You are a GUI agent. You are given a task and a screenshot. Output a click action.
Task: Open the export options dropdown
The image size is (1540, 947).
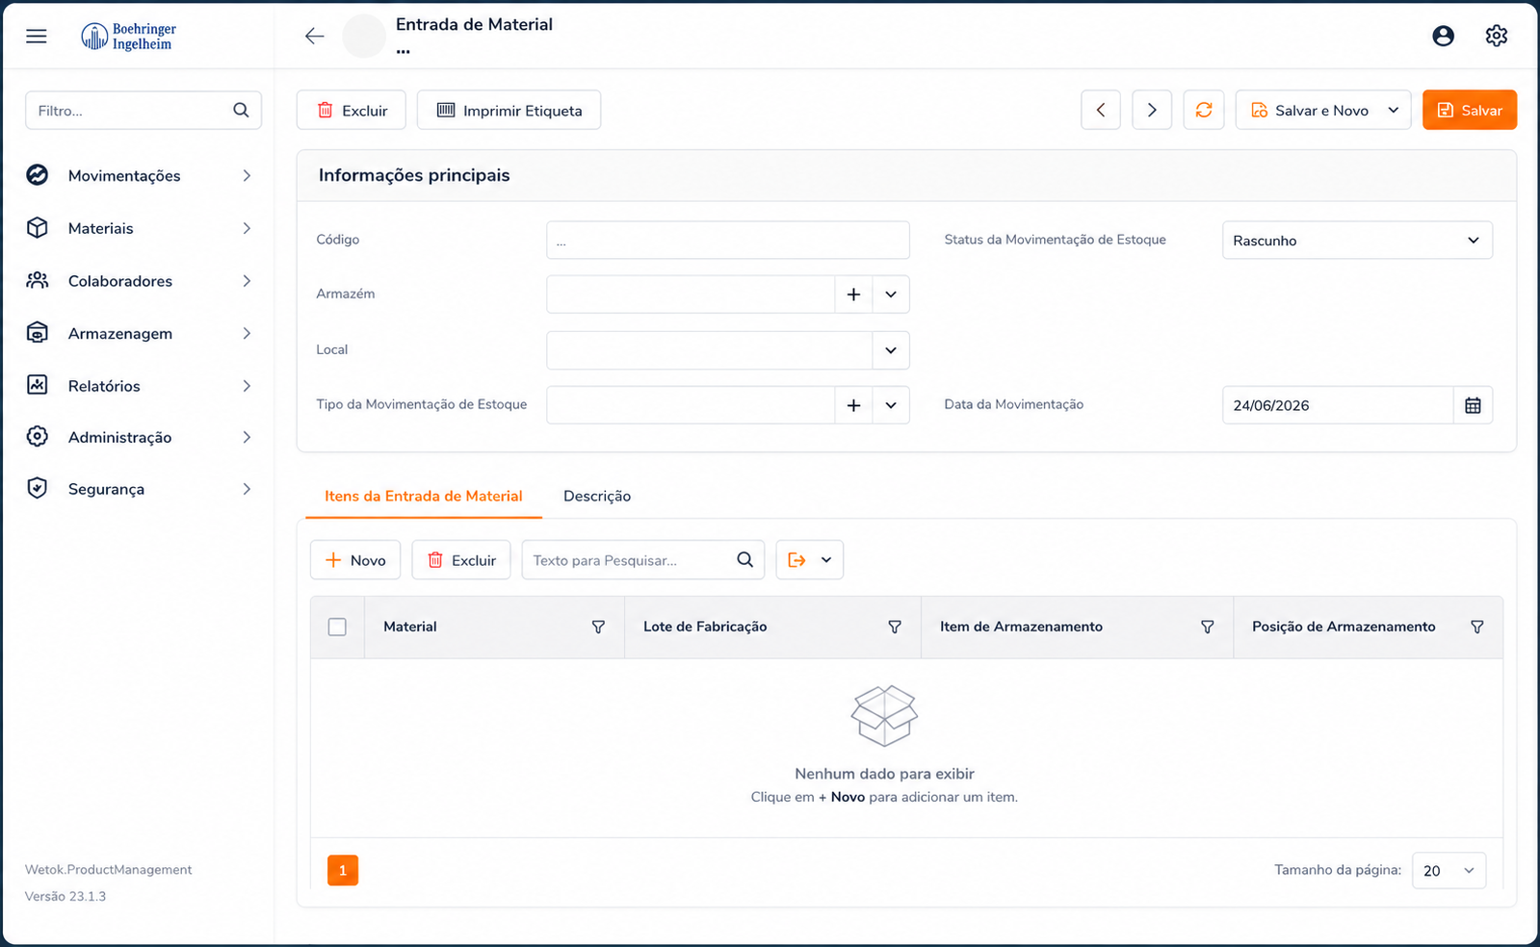[810, 560]
